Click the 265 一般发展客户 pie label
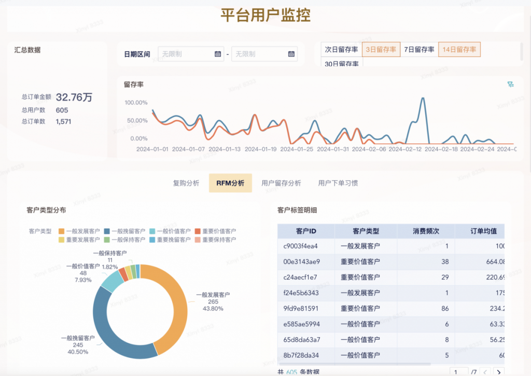This screenshot has height=376, width=531. pos(213,302)
